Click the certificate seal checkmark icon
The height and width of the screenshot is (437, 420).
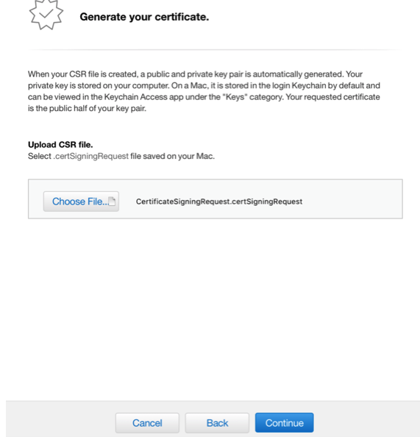46,15
